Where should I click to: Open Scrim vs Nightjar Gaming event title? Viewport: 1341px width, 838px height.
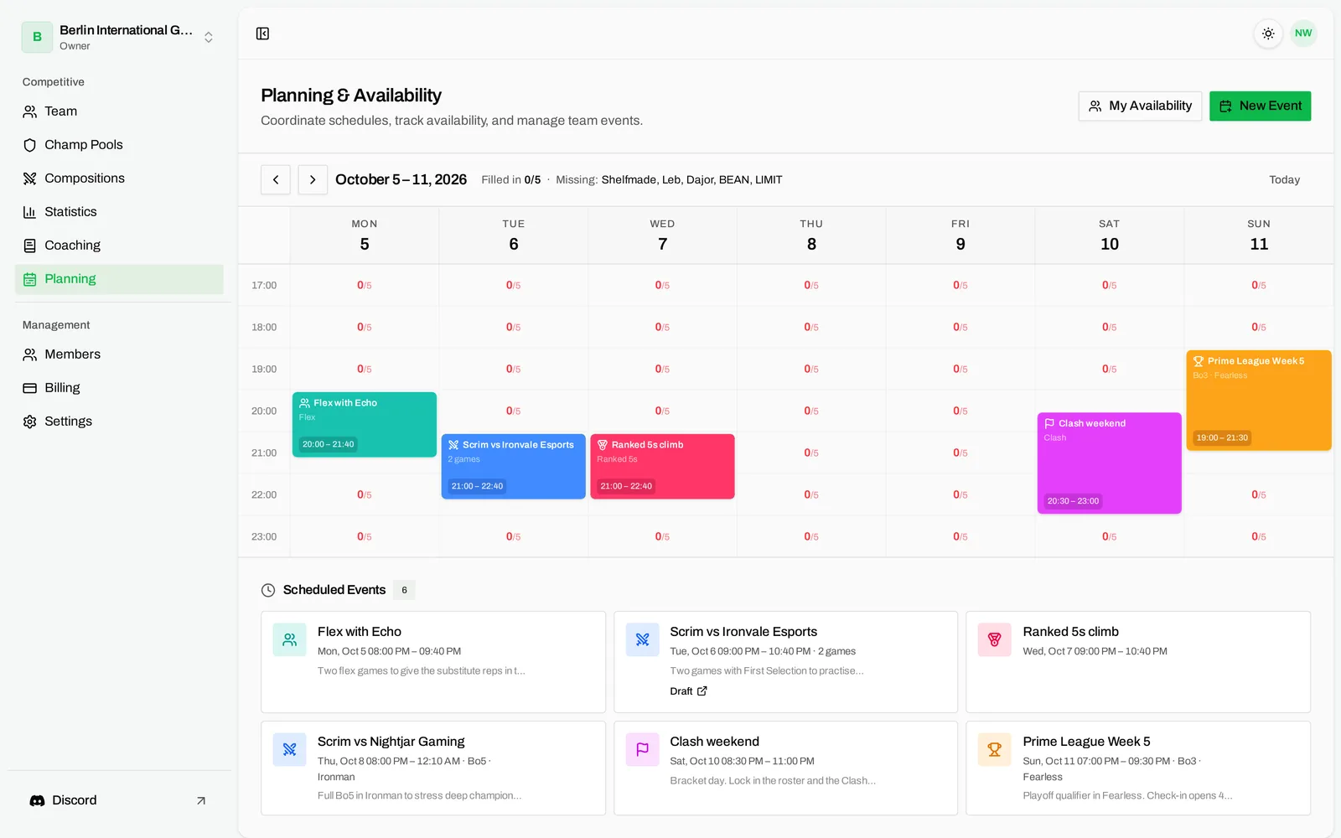tap(391, 742)
